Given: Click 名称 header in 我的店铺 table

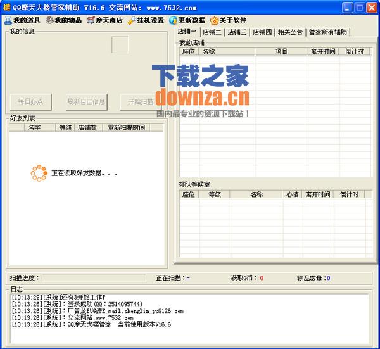Looking at the screenshot, I should coord(227,51).
